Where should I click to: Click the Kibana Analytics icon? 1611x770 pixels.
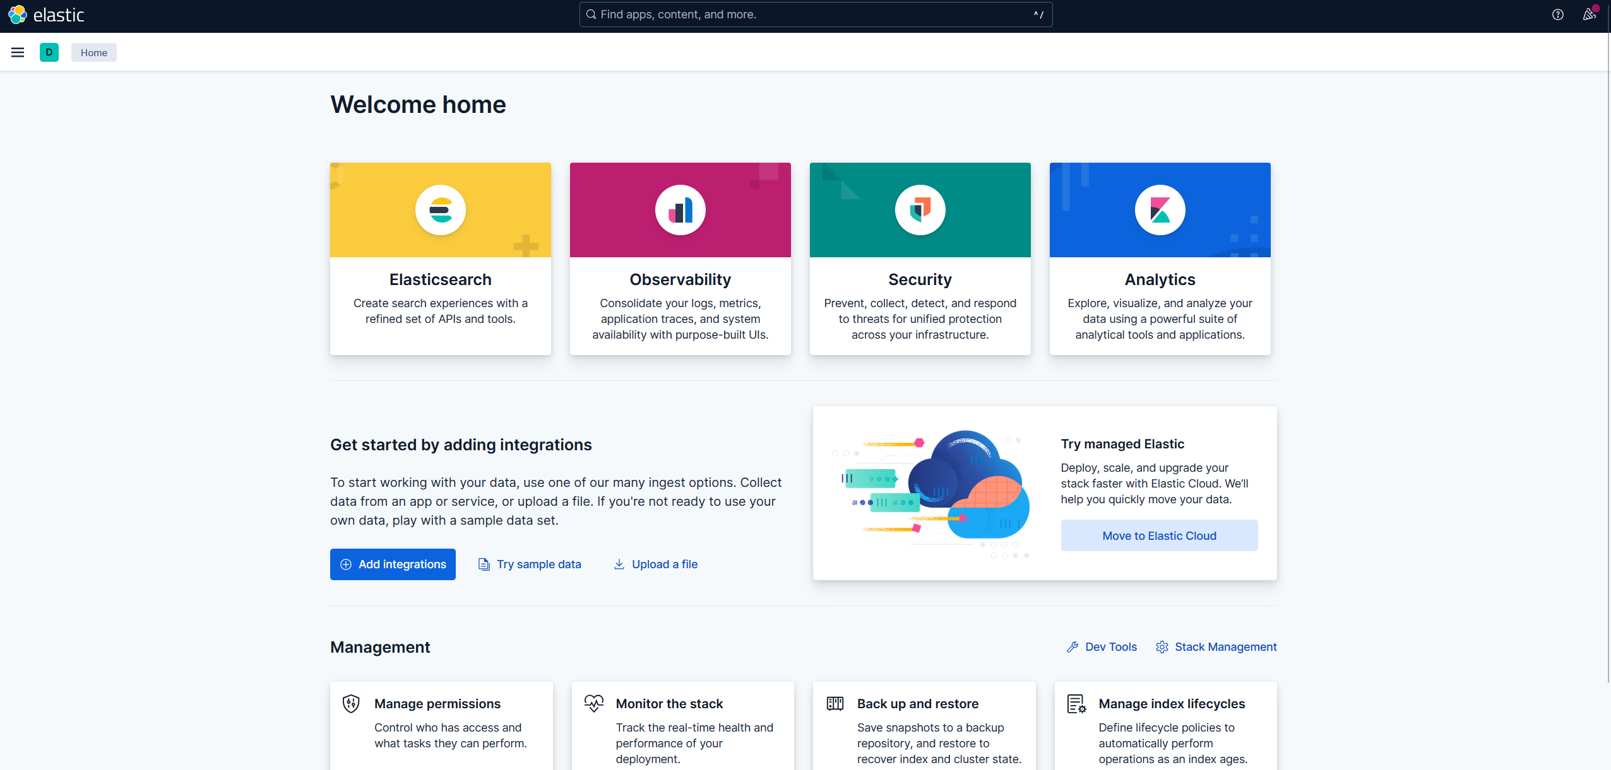pos(1160,210)
